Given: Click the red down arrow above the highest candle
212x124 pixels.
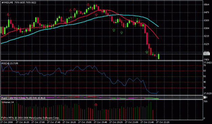Looking at the screenshot, I should (88, 5).
